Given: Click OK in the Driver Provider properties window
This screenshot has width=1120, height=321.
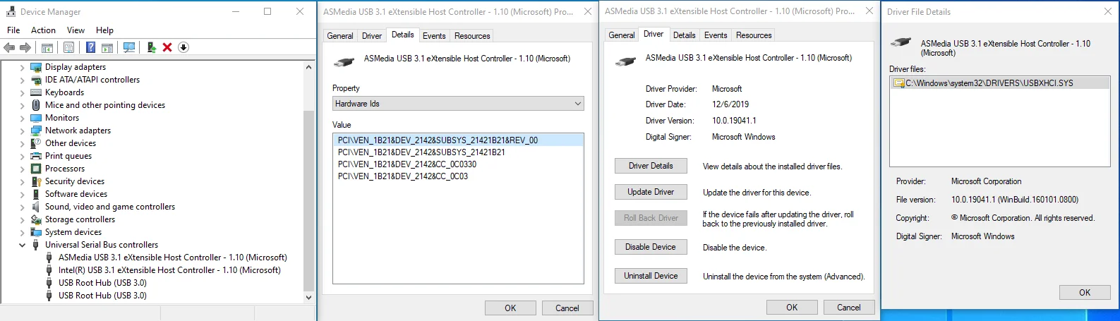Looking at the screenshot, I should tap(792, 308).
